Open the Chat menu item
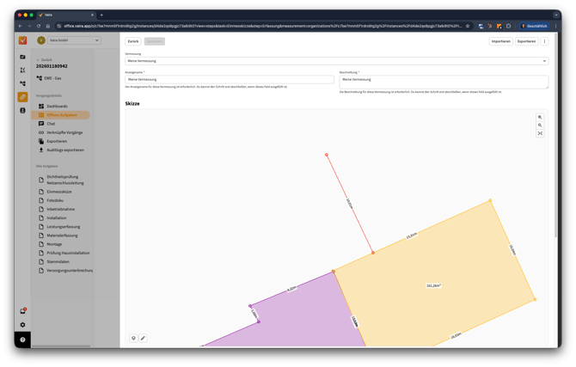 pos(51,124)
